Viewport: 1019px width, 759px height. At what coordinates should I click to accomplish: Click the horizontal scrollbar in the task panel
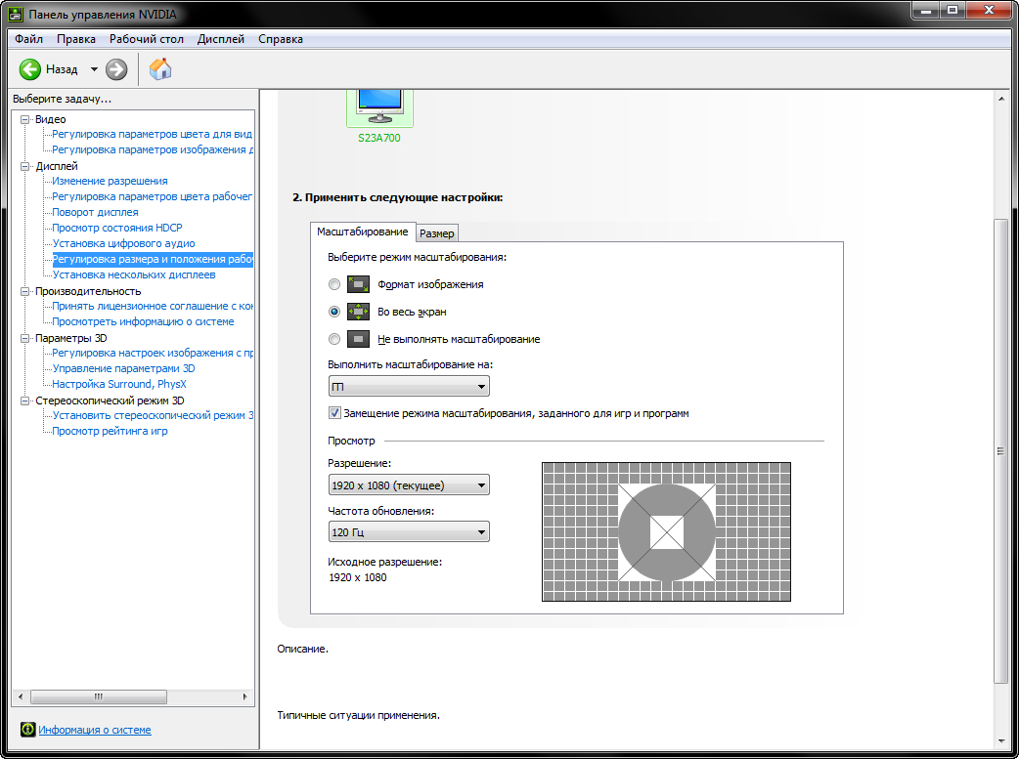[98, 696]
